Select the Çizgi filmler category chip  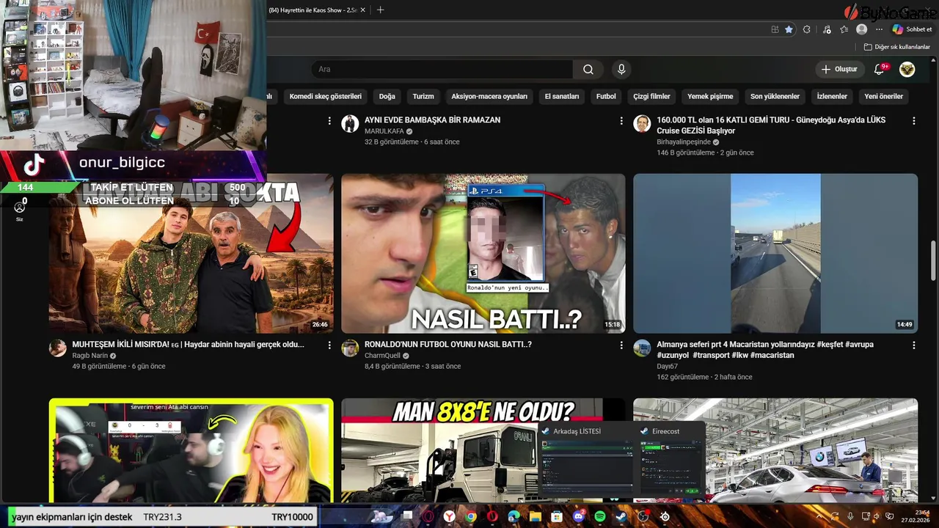652,96
